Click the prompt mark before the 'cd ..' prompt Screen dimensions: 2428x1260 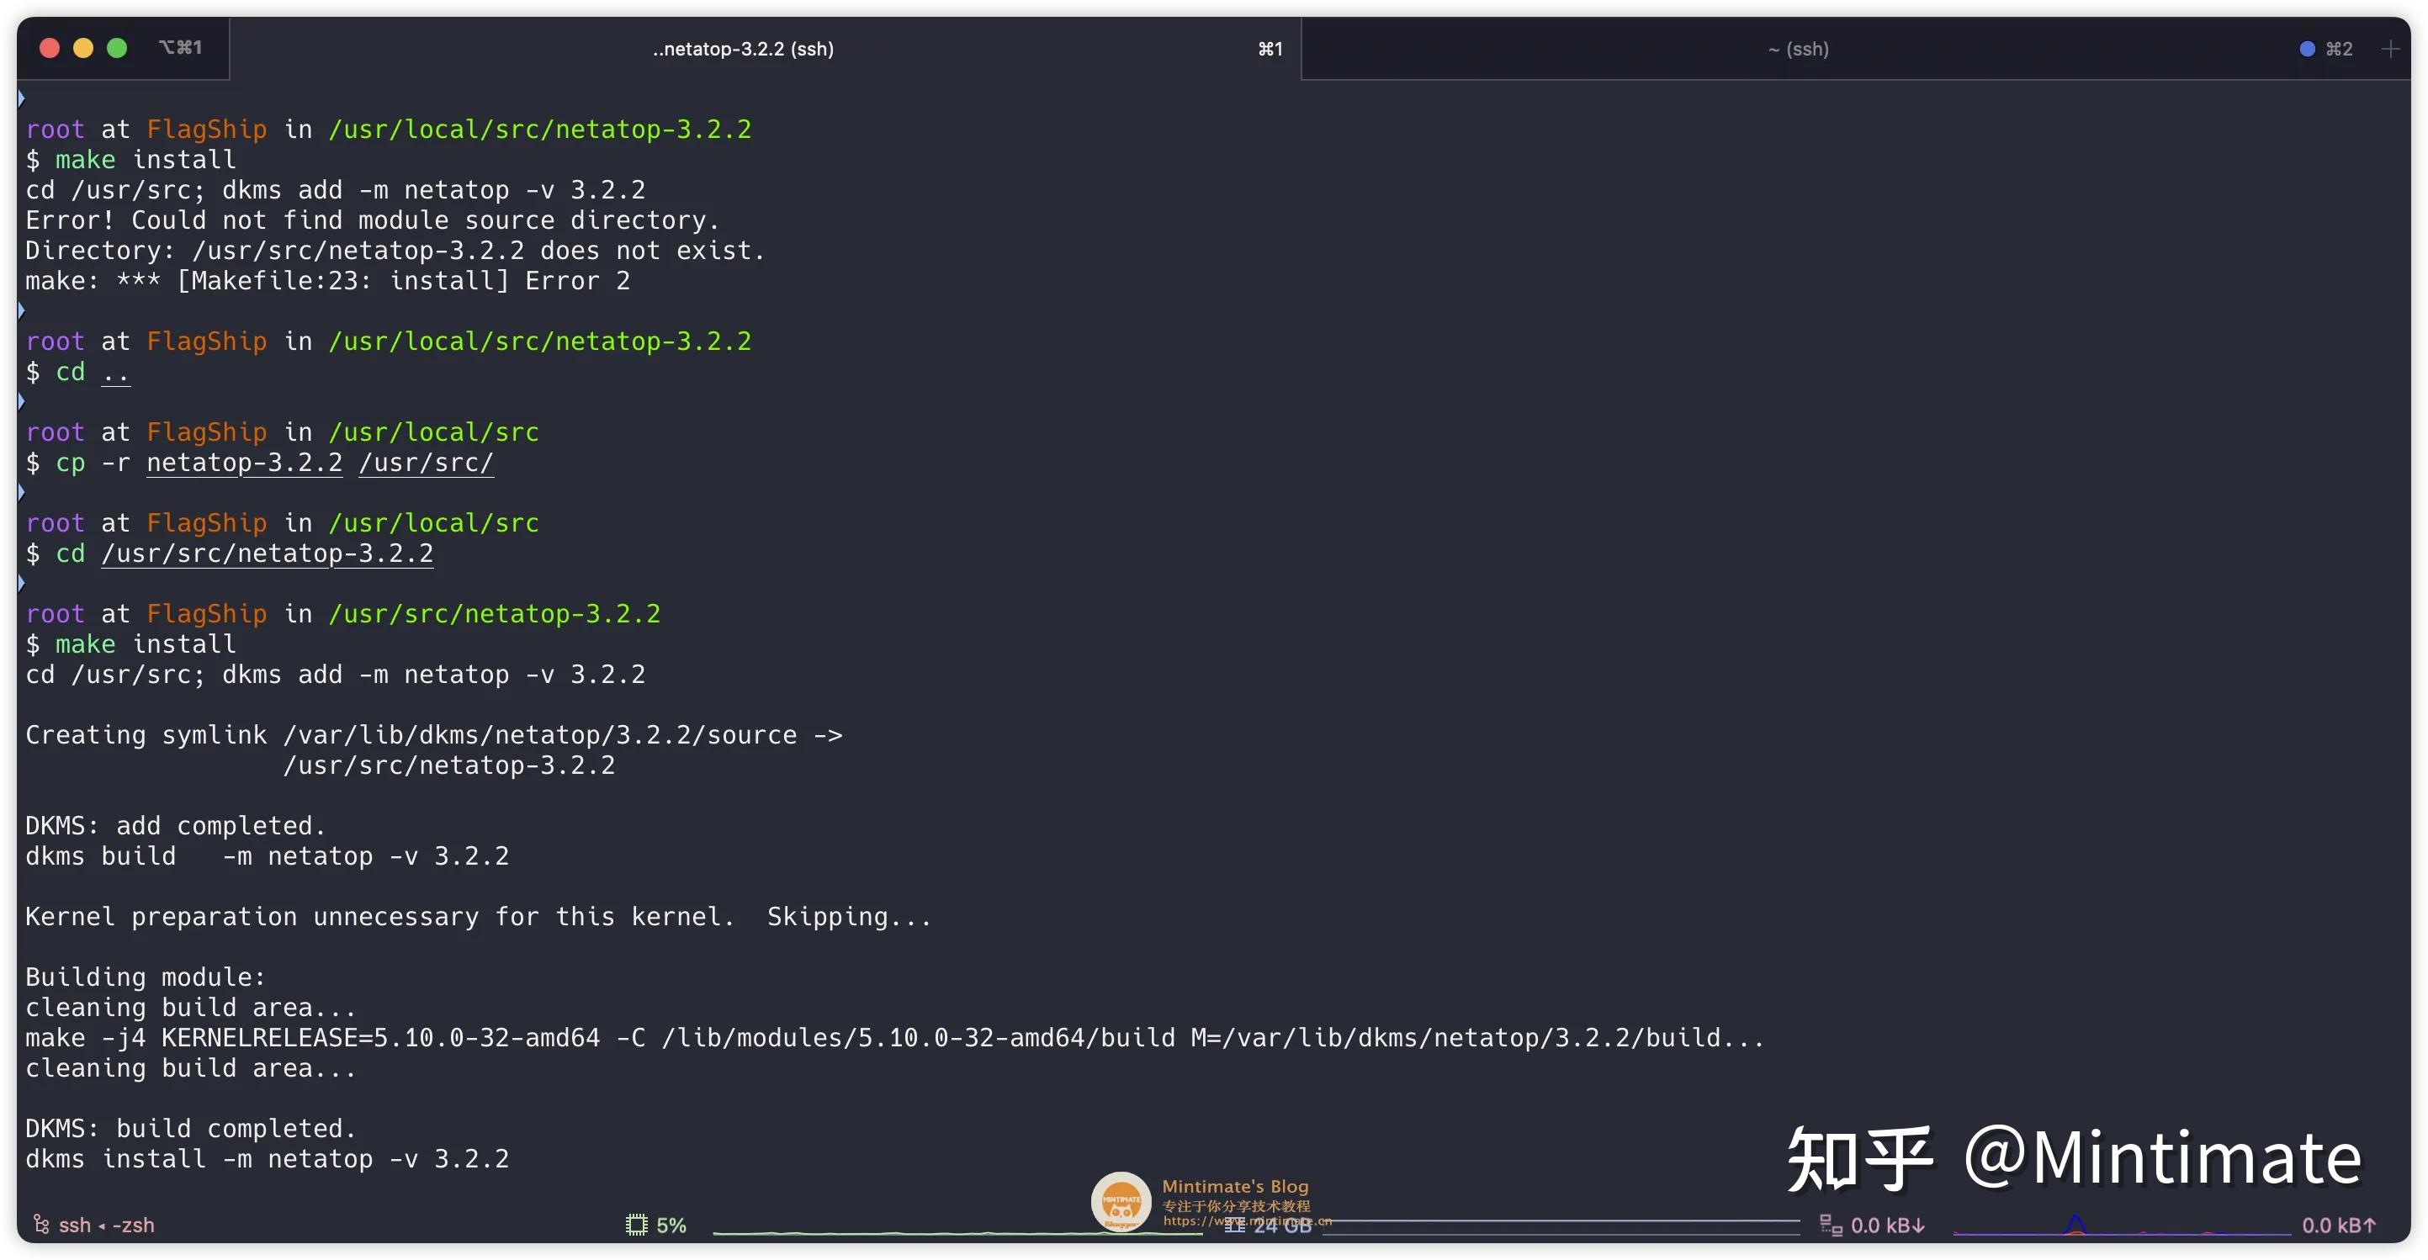coord(21,310)
